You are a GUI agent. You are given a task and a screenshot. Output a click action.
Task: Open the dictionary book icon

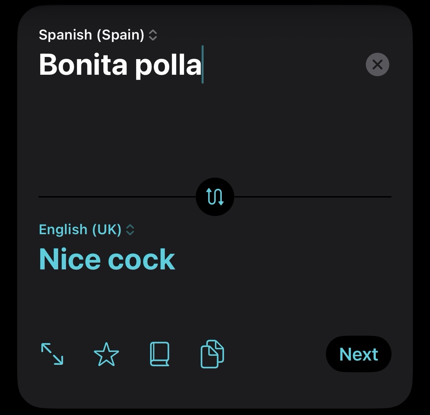click(x=159, y=354)
